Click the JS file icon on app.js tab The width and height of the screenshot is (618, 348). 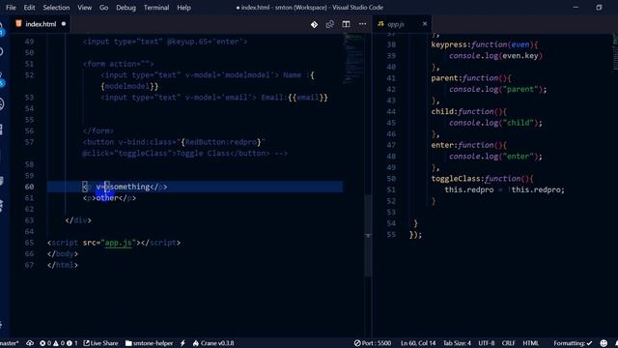point(380,24)
